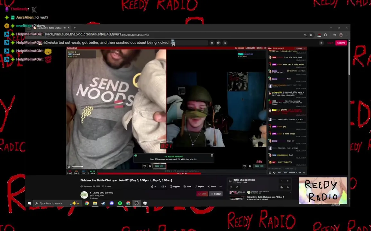
Task: Close the Fishtank.live Battle Chat tab
Action: [x=68, y=28]
